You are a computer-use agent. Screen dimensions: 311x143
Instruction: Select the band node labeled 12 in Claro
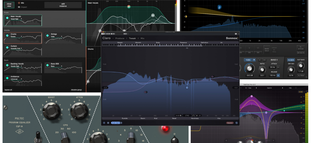pos(187,87)
